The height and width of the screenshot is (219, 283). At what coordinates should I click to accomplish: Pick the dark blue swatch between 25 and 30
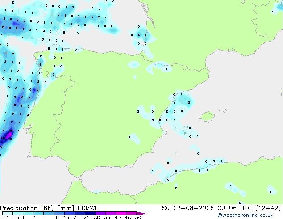pyautogui.click(x=90, y=213)
